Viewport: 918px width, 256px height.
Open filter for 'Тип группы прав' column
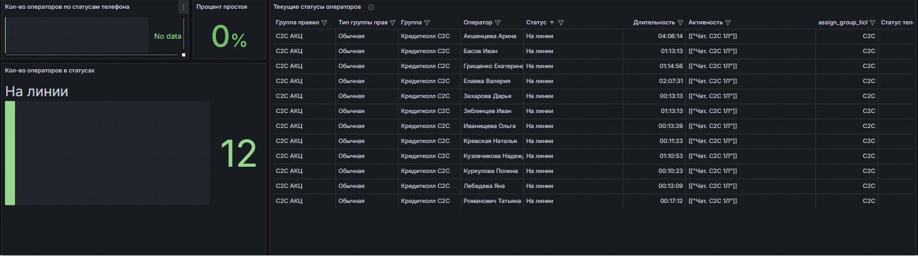coord(392,22)
